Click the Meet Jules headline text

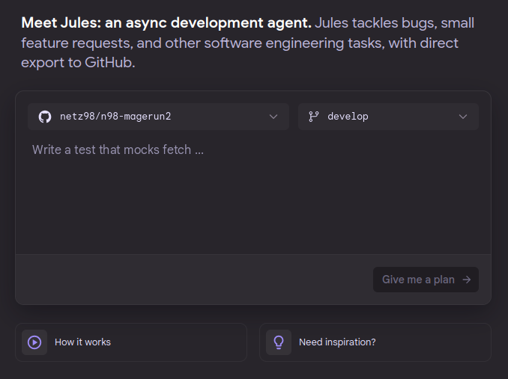pyautogui.click(x=166, y=23)
